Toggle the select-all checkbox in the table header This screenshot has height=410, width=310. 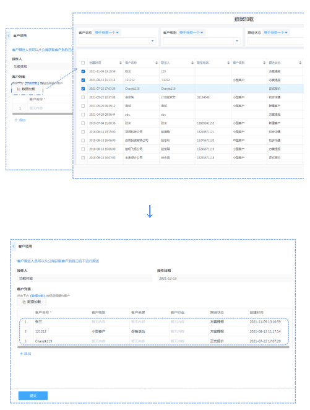pyautogui.click(x=83, y=63)
